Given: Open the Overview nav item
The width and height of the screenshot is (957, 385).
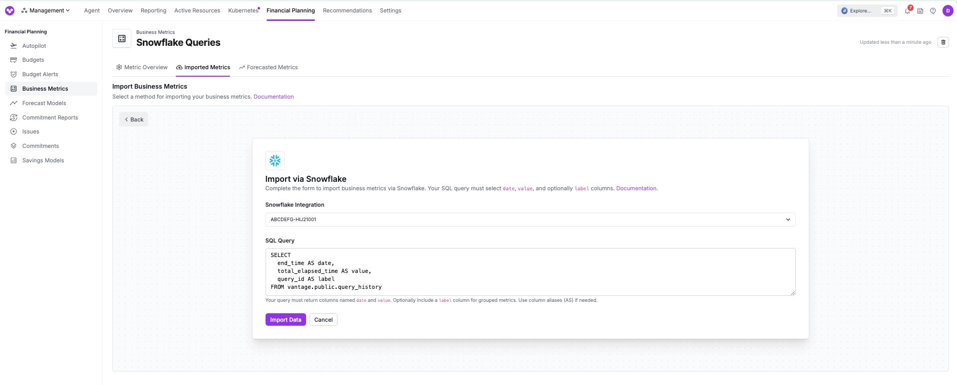Looking at the screenshot, I should (120, 10).
